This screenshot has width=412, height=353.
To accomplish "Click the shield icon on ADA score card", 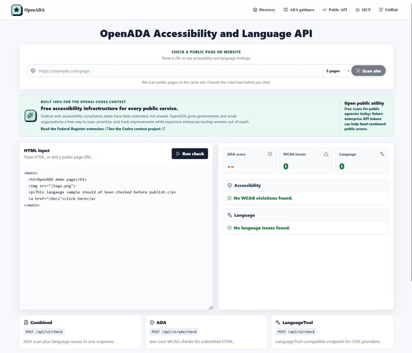I will click(270, 154).
